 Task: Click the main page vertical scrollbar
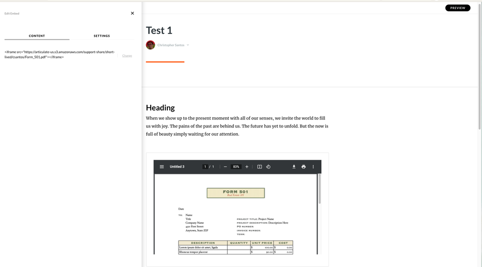(x=480, y=66)
